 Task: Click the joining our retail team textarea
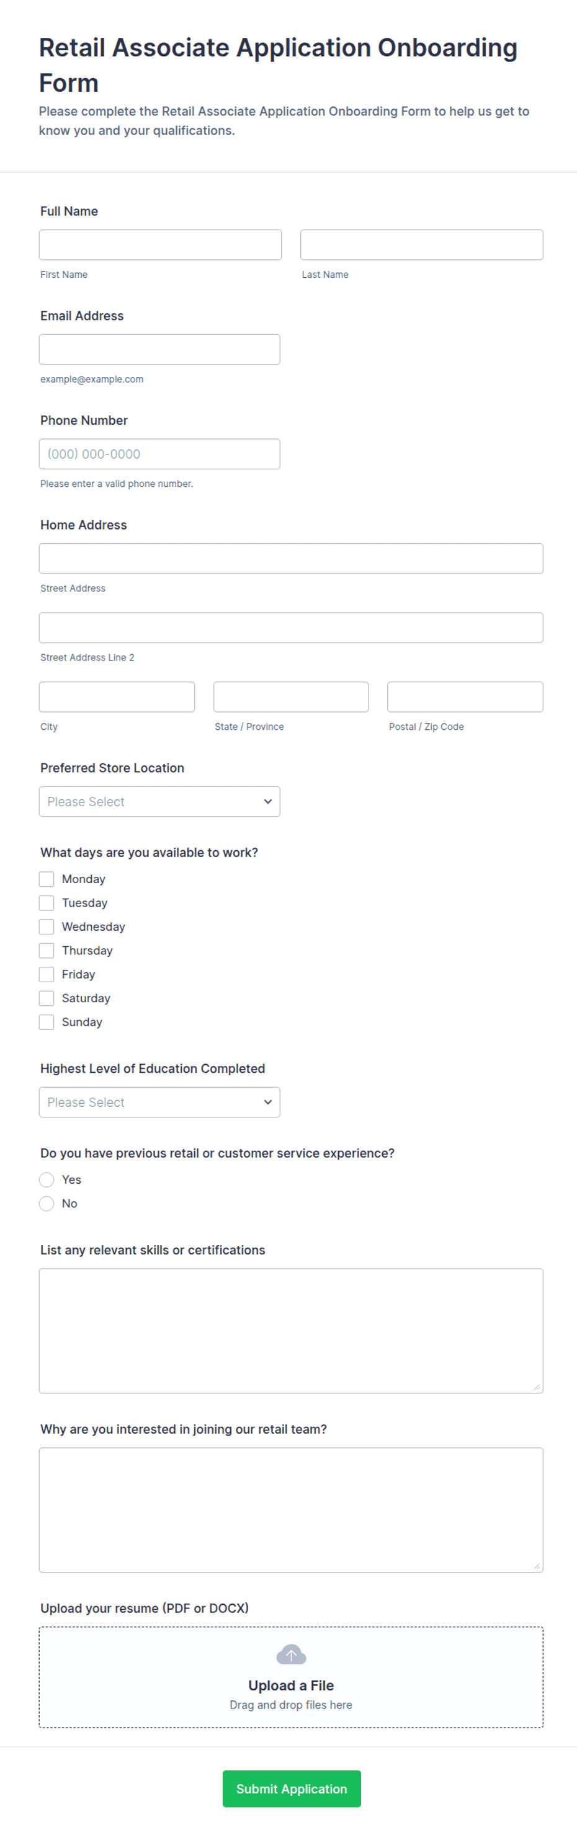coord(290,1510)
